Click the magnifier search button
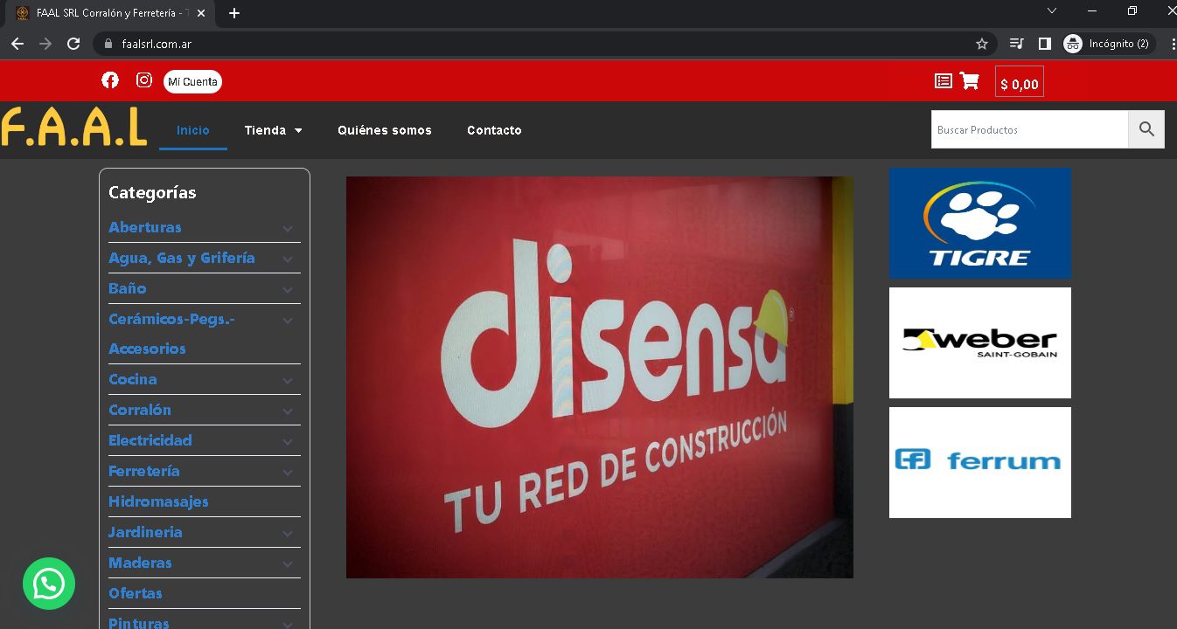The height and width of the screenshot is (629, 1177). pyautogui.click(x=1146, y=129)
